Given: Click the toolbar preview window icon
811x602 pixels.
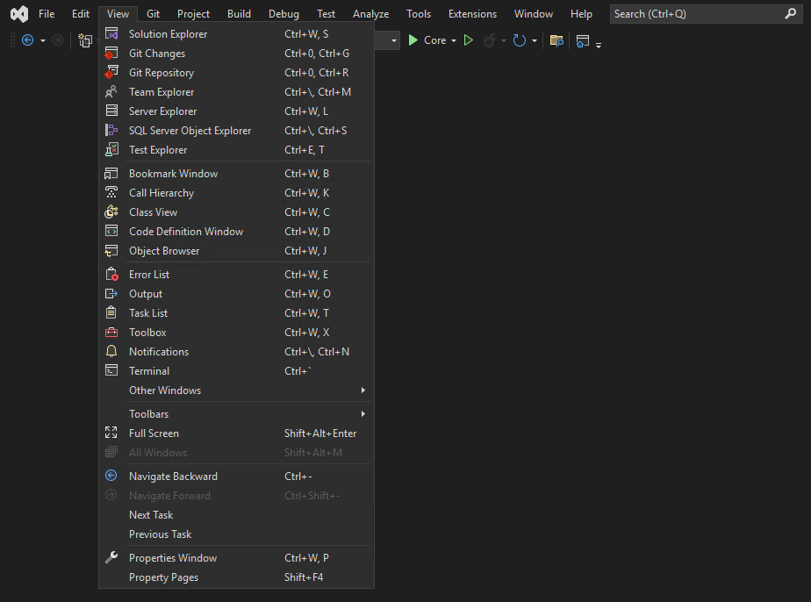Looking at the screenshot, I should pyautogui.click(x=583, y=40).
